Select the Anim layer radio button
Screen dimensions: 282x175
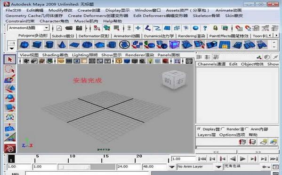point(247,129)
